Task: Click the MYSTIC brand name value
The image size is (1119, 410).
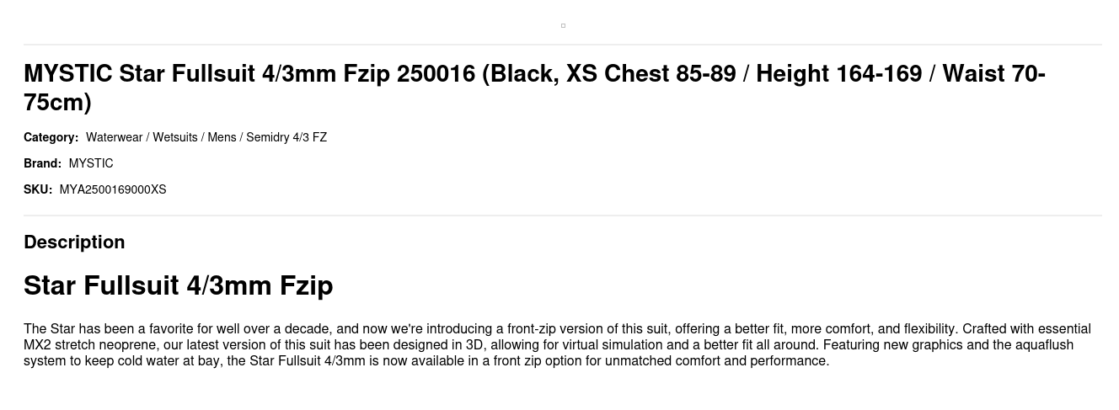Action: pos(91,163)
